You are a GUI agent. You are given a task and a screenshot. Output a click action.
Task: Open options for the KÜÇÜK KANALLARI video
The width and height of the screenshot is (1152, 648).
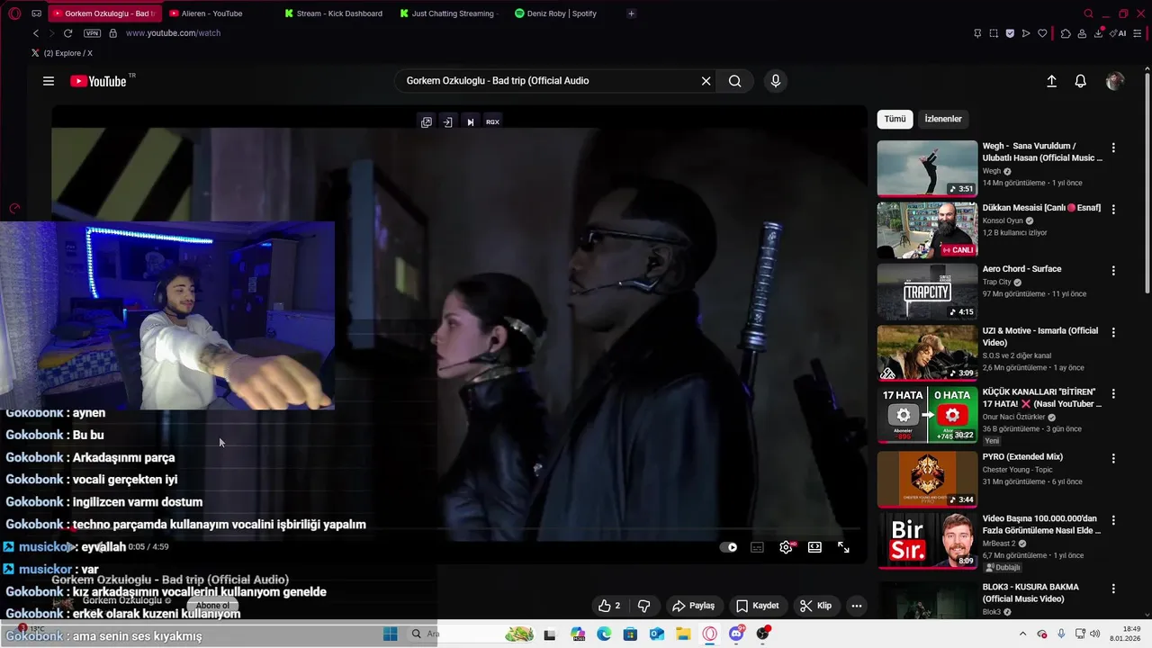click(x=1113, y=394)
